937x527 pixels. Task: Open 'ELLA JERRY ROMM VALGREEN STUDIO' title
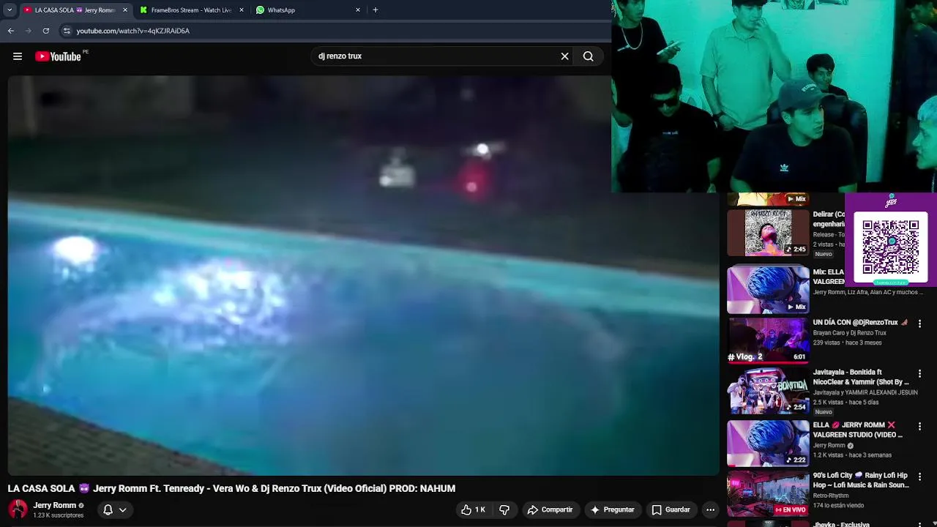(x=858, y=430)
